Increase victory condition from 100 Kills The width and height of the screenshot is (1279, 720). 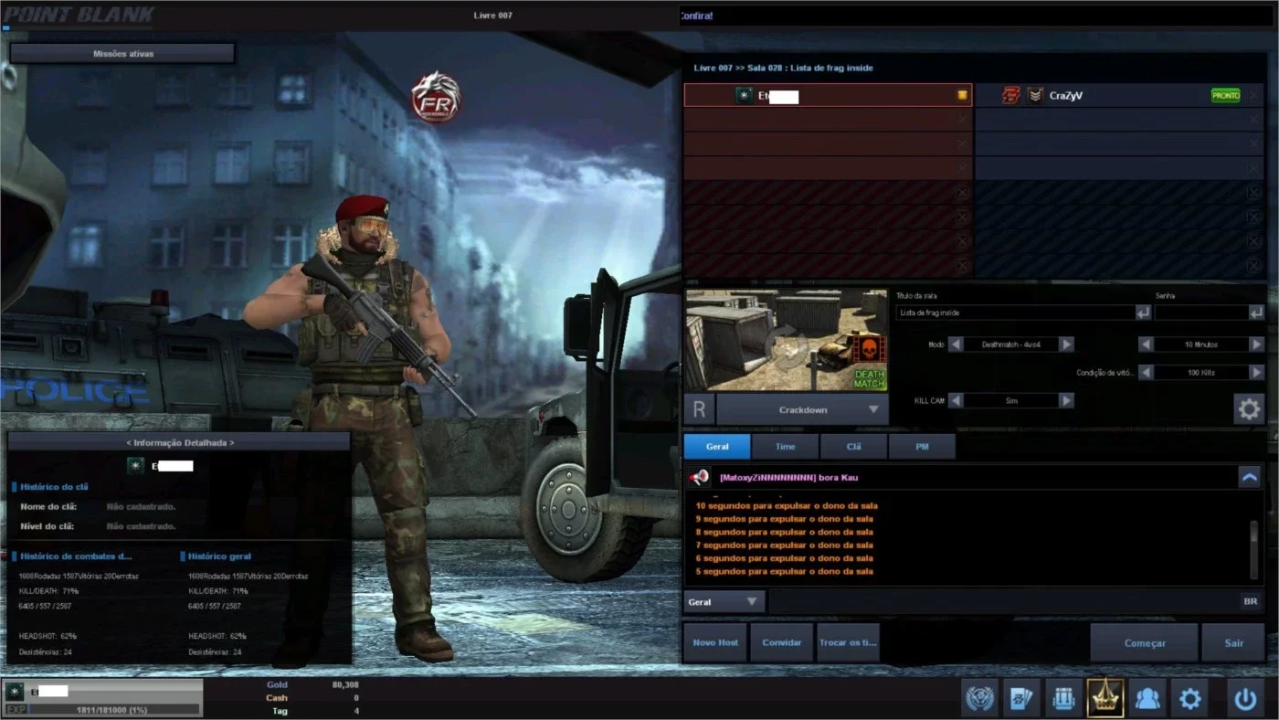pos(1257,372)
